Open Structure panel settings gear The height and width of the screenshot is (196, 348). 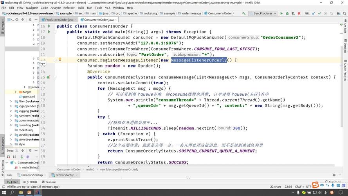pyautogui.click(x=30, y=151)
